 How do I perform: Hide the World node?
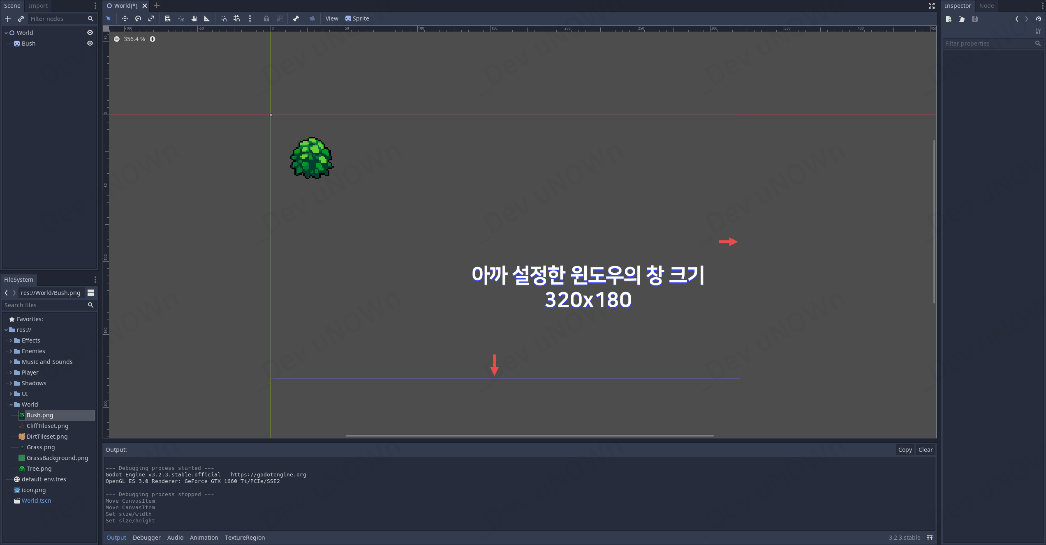pyautogui.click(x=90, y=32)
